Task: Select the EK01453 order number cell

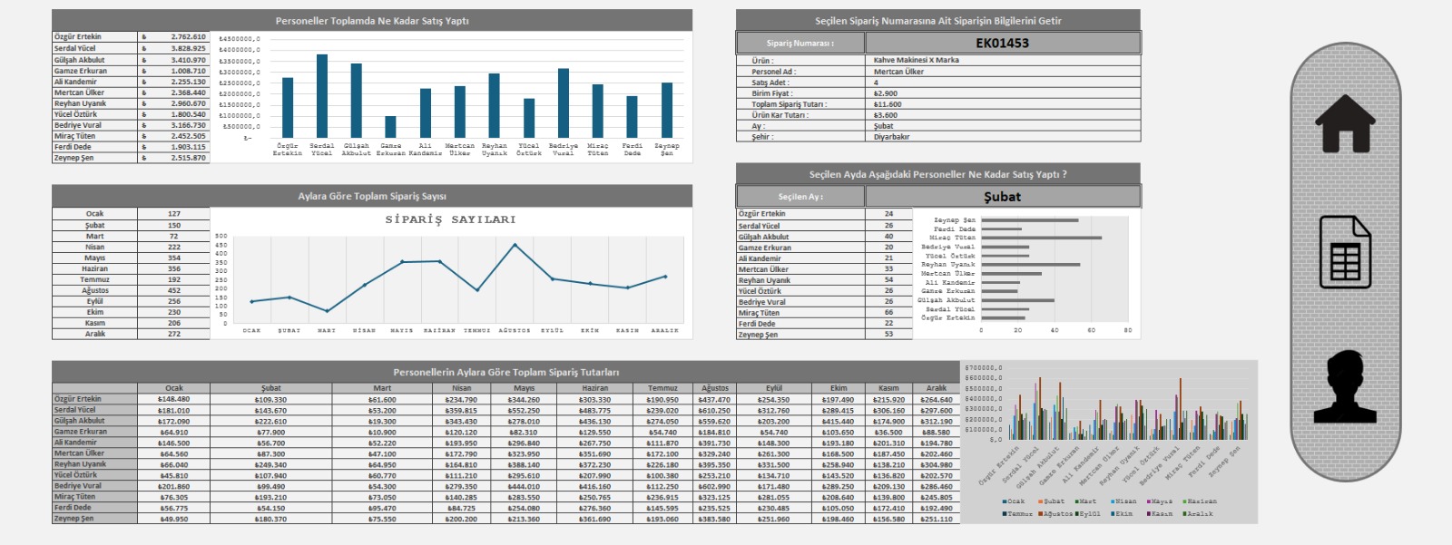Action: tap(1002, 43)
